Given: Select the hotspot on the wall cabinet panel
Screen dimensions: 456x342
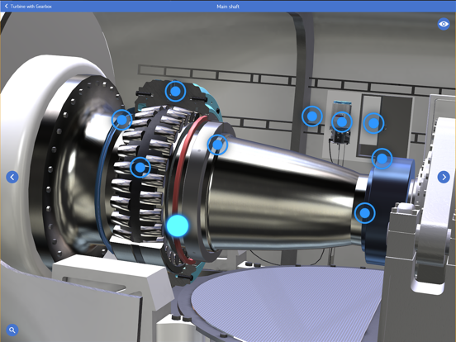Looking at the screenshot, I should (x=373, y=123).
